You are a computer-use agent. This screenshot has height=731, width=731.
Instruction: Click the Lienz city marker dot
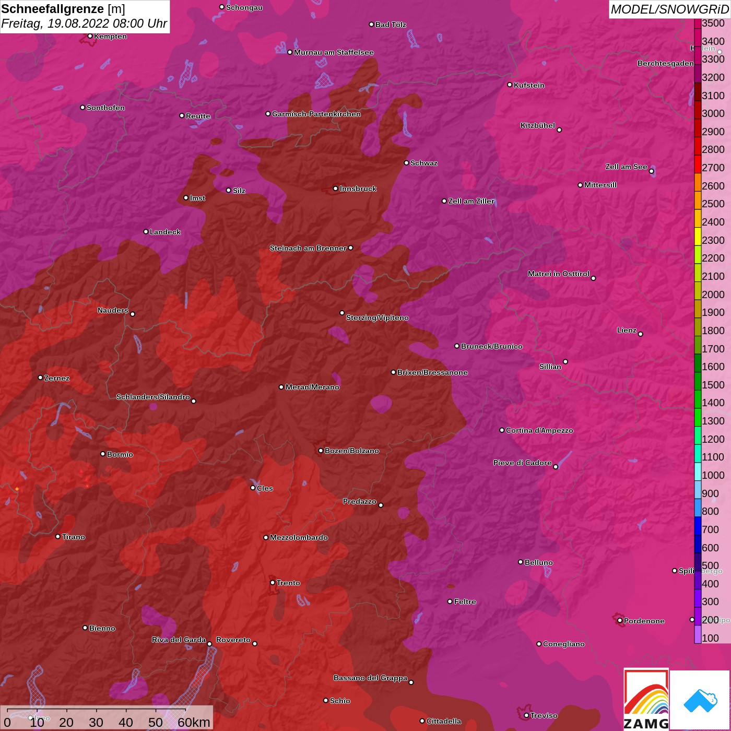point(641,334)
